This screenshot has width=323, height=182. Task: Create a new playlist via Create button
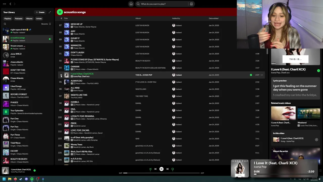[40, 12]
